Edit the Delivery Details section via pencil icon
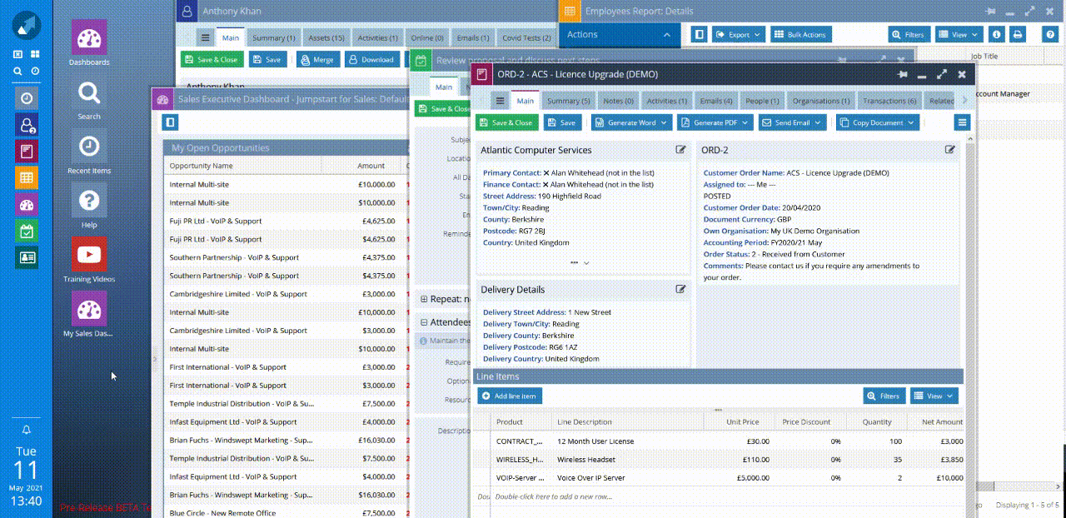Screen dimensions: 1066x518 pos(680,289)
